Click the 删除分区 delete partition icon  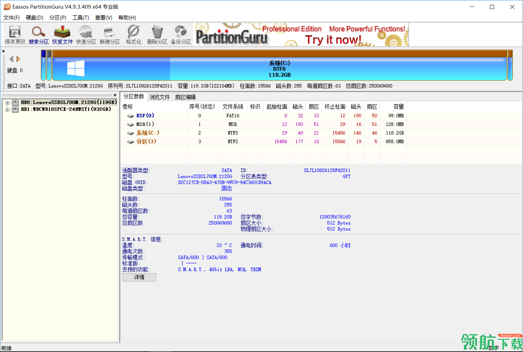click(x=157, y=35)
